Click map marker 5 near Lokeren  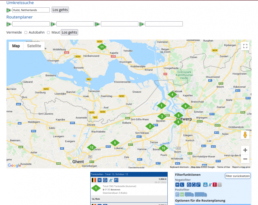click(115, 143)
